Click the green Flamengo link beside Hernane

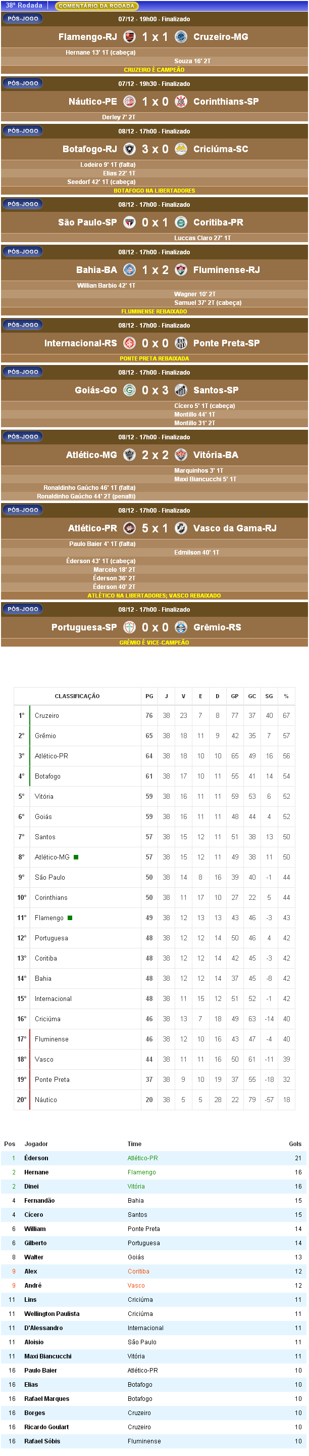[141, 1172]
